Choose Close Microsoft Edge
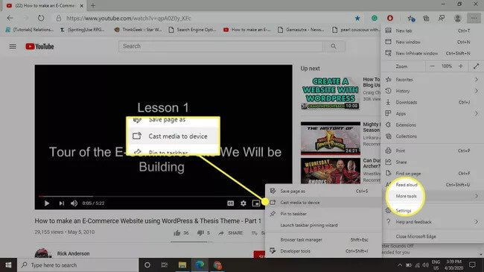484x272 pixels. [432, 236]
